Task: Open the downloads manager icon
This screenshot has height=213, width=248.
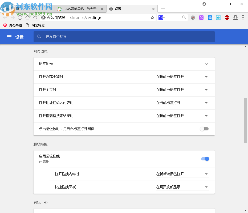Action: (x=235, y=18)
